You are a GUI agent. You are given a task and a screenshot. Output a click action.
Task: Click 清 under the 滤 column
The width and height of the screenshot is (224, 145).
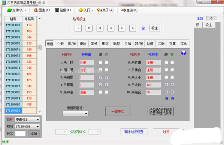coord(166,98)
